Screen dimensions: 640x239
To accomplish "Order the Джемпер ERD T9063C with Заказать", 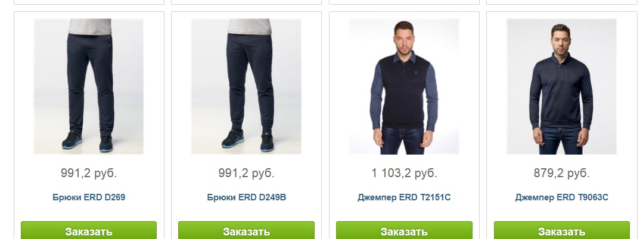I will 561,231.
